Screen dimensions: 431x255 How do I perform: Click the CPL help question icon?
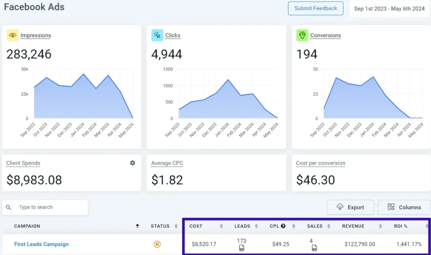point(283,226)
